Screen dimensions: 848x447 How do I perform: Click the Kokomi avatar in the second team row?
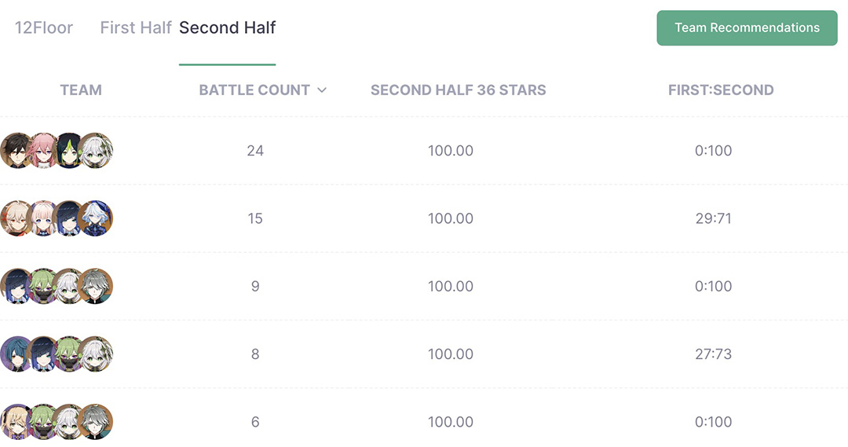(44, 218)
